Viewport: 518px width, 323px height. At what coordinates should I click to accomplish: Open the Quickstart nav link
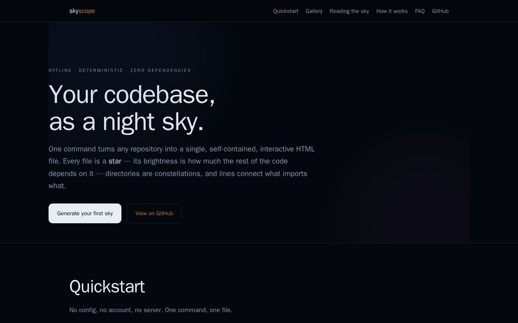click(286, 11)
